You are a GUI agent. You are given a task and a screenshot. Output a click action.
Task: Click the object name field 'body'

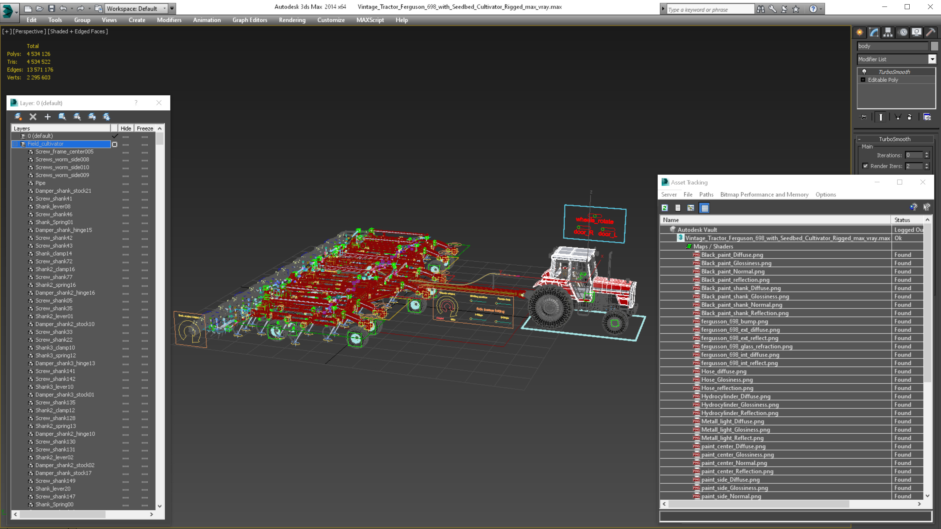(892, 46)
